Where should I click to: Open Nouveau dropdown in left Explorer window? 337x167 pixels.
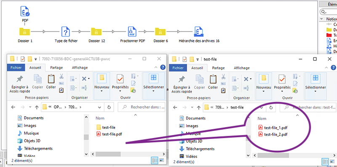(102, 91)
